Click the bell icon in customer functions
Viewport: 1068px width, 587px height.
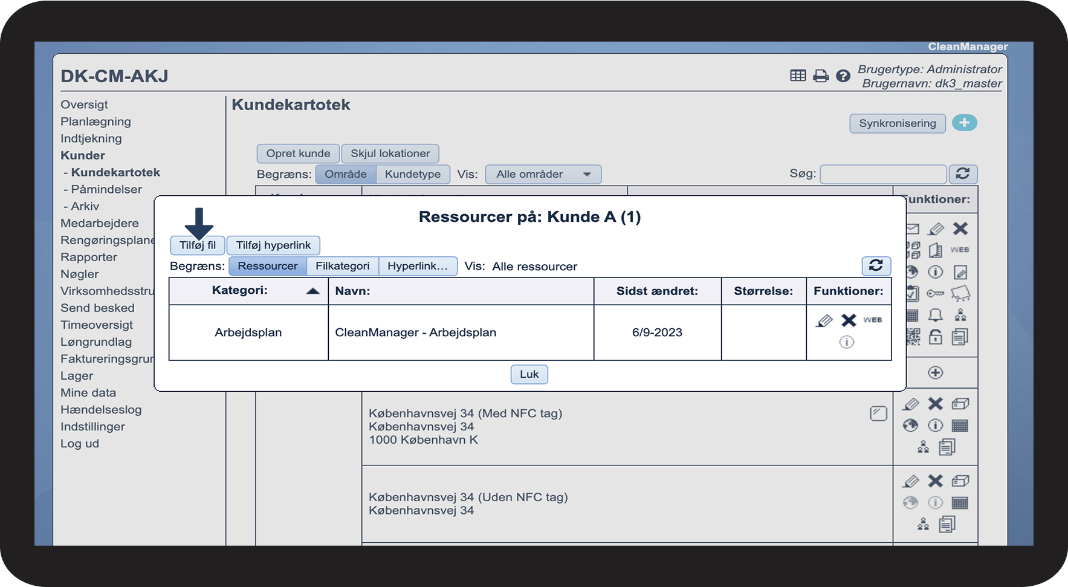tap(935, 315)
